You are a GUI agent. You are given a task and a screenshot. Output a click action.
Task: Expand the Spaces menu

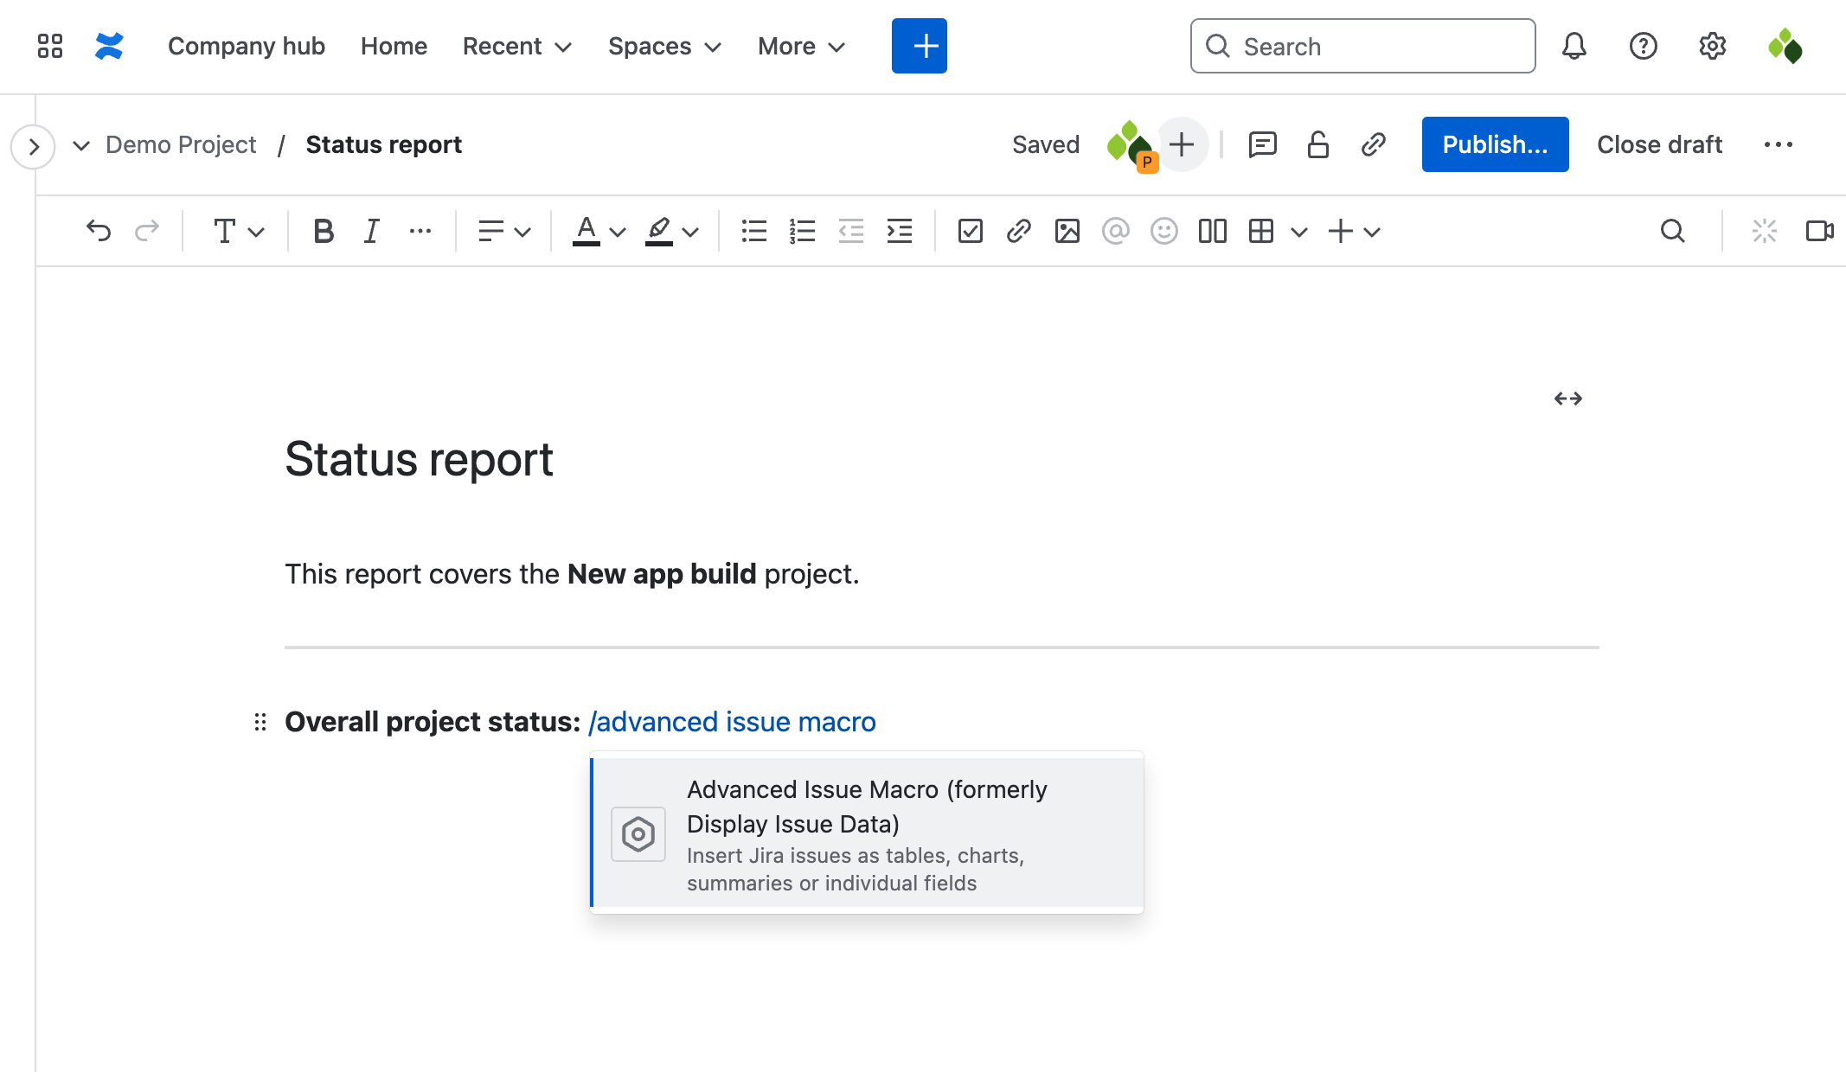[x=663, y=46]
